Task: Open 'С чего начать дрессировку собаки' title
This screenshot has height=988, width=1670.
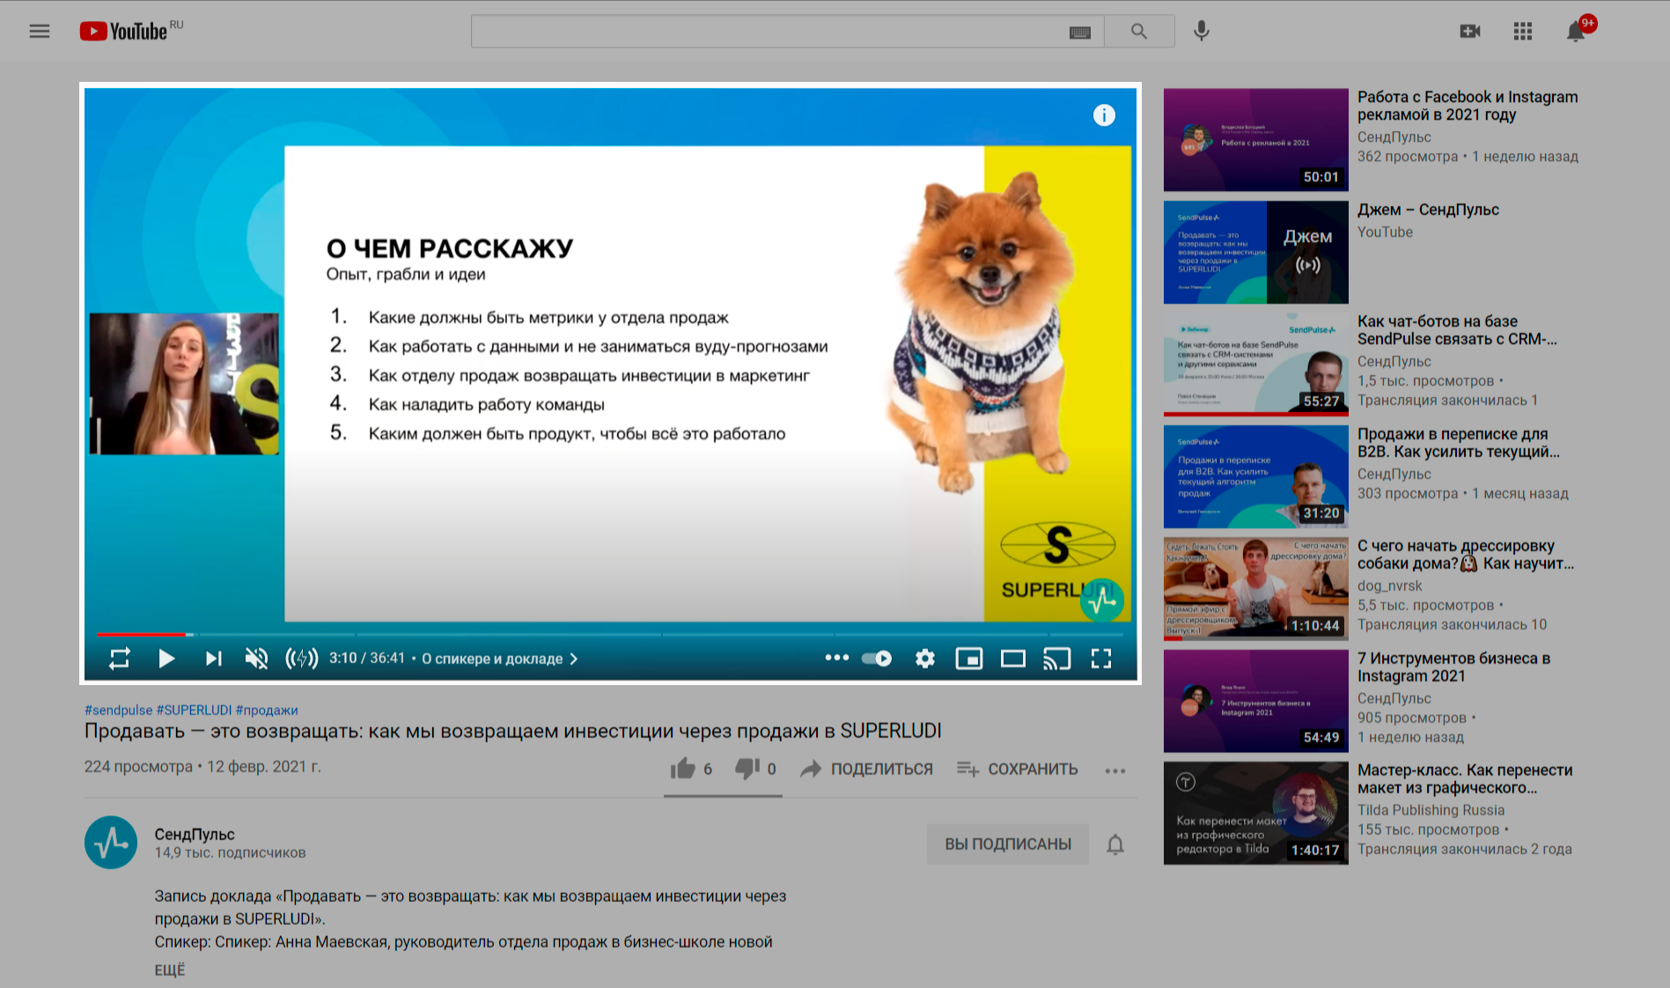Action: 1466,555
